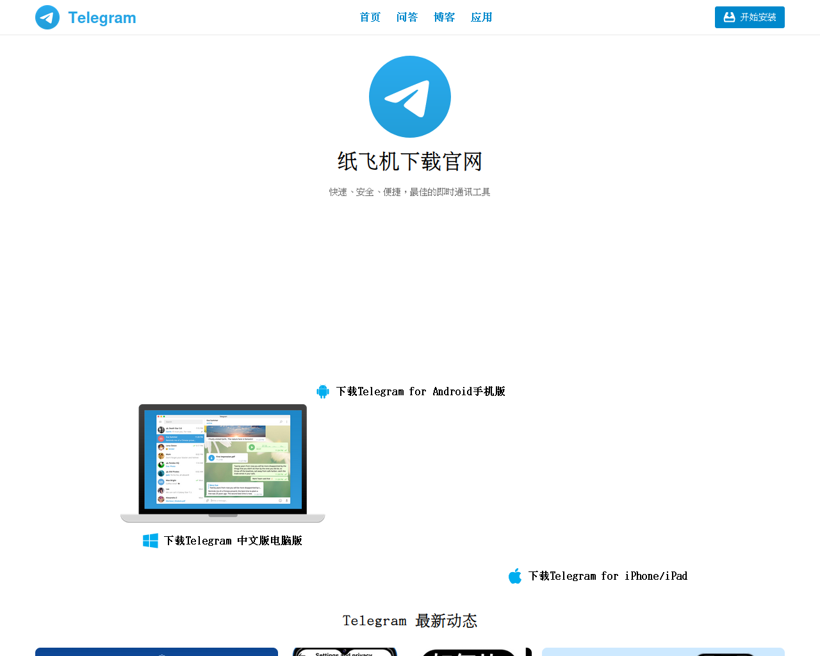Click the Android robot icon
Viewport: 820px width, 656px height.
point(323,391)
